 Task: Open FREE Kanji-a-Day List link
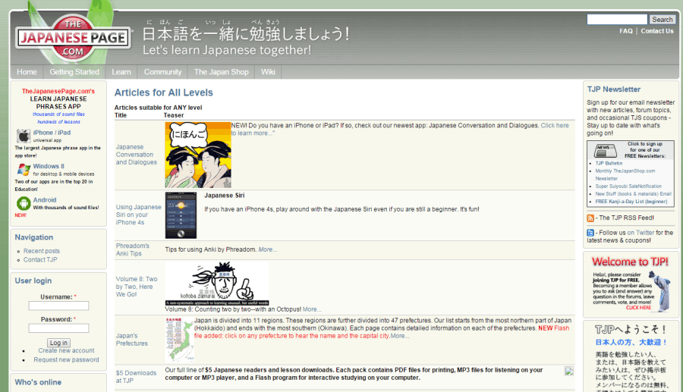(x=631, y=202)
